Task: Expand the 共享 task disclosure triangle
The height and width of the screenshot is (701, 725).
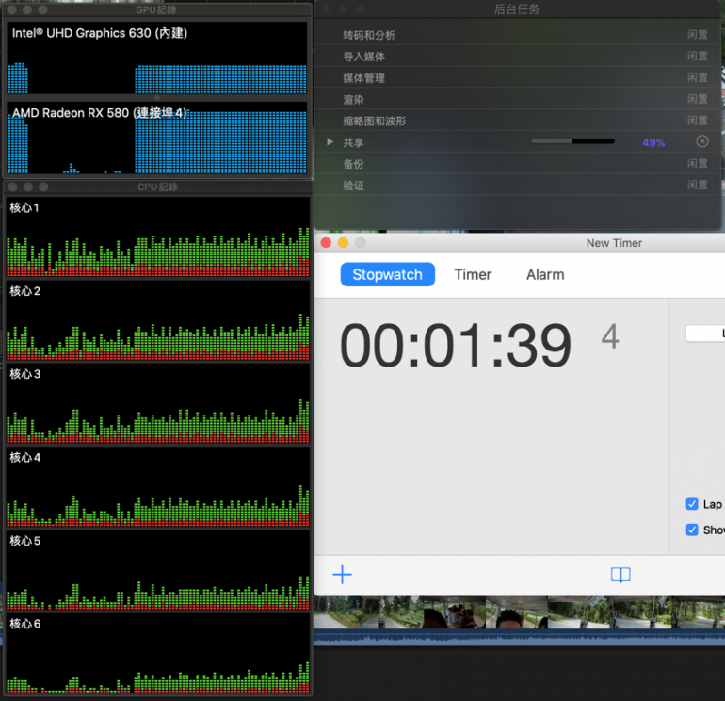Action: click(330, 142)
